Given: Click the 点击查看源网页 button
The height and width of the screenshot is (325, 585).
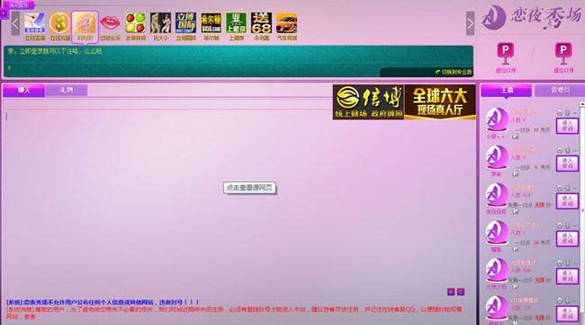Looking at the screenshot, I should [x=249, y=188].
